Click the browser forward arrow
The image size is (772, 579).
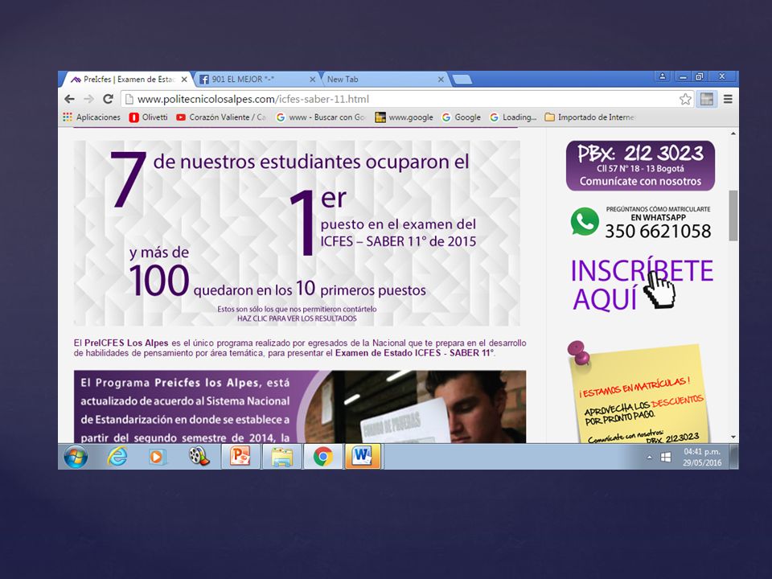88,99
